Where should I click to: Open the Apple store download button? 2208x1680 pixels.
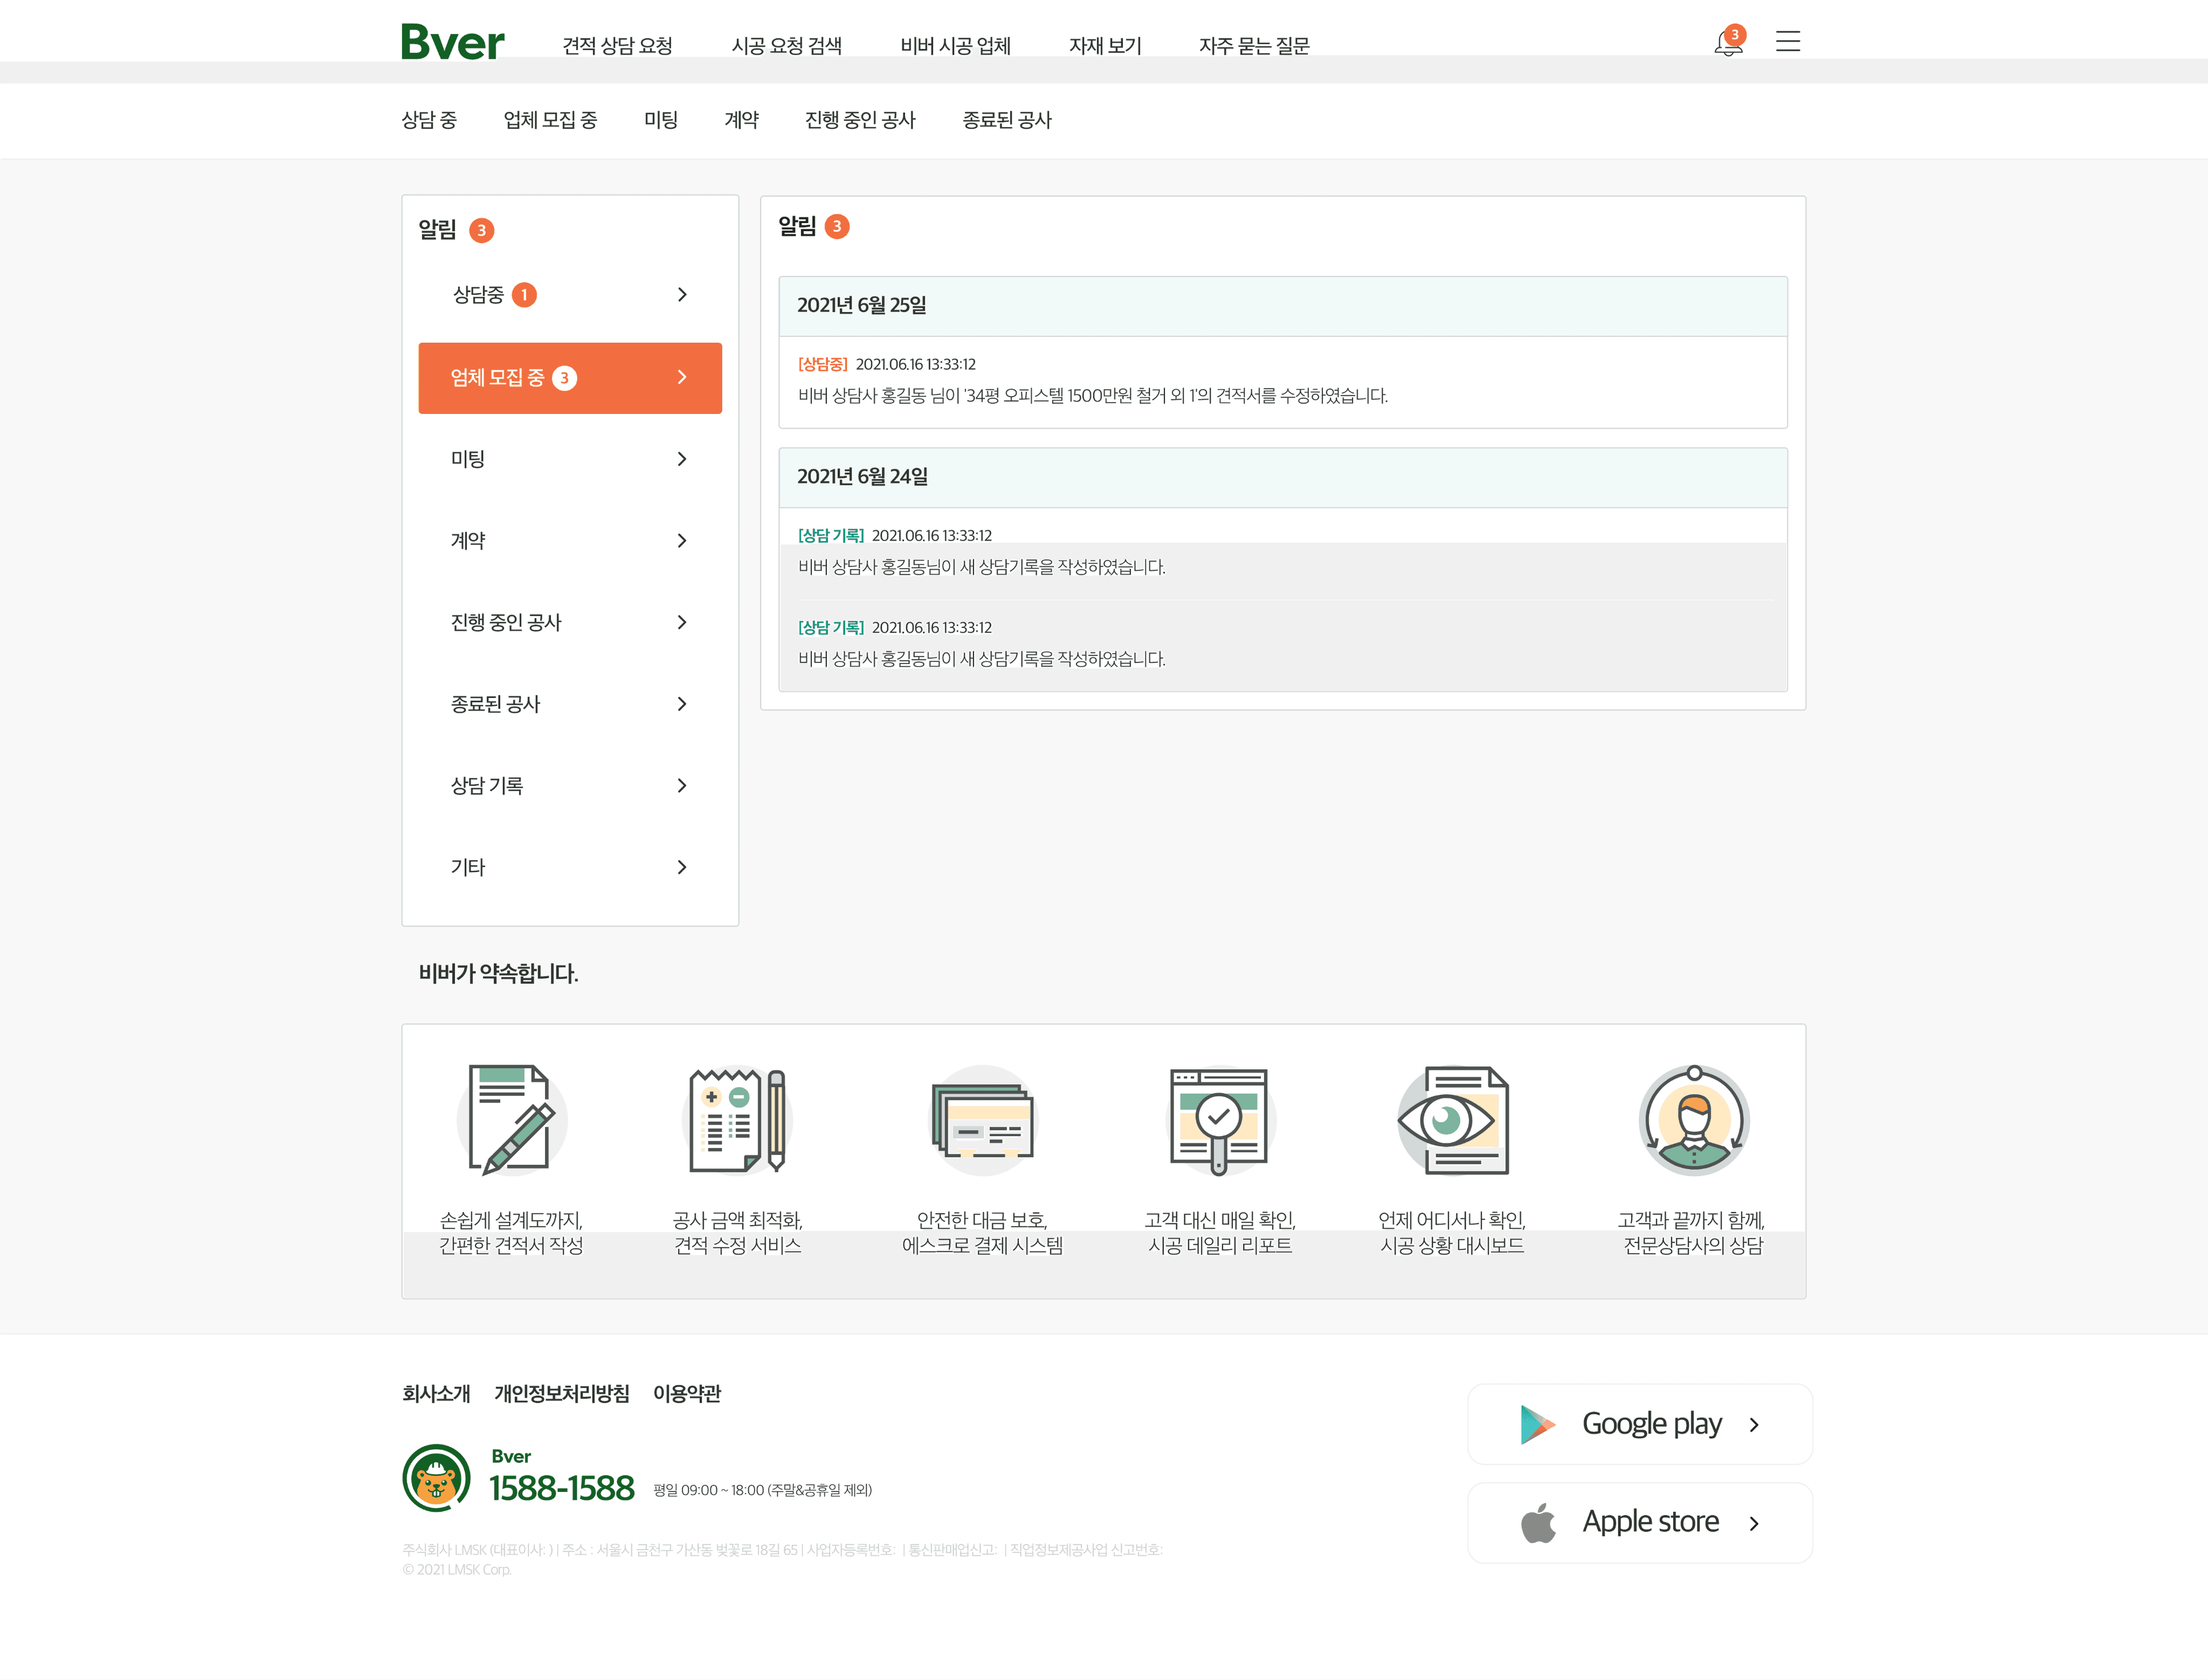point(1639,1522)
